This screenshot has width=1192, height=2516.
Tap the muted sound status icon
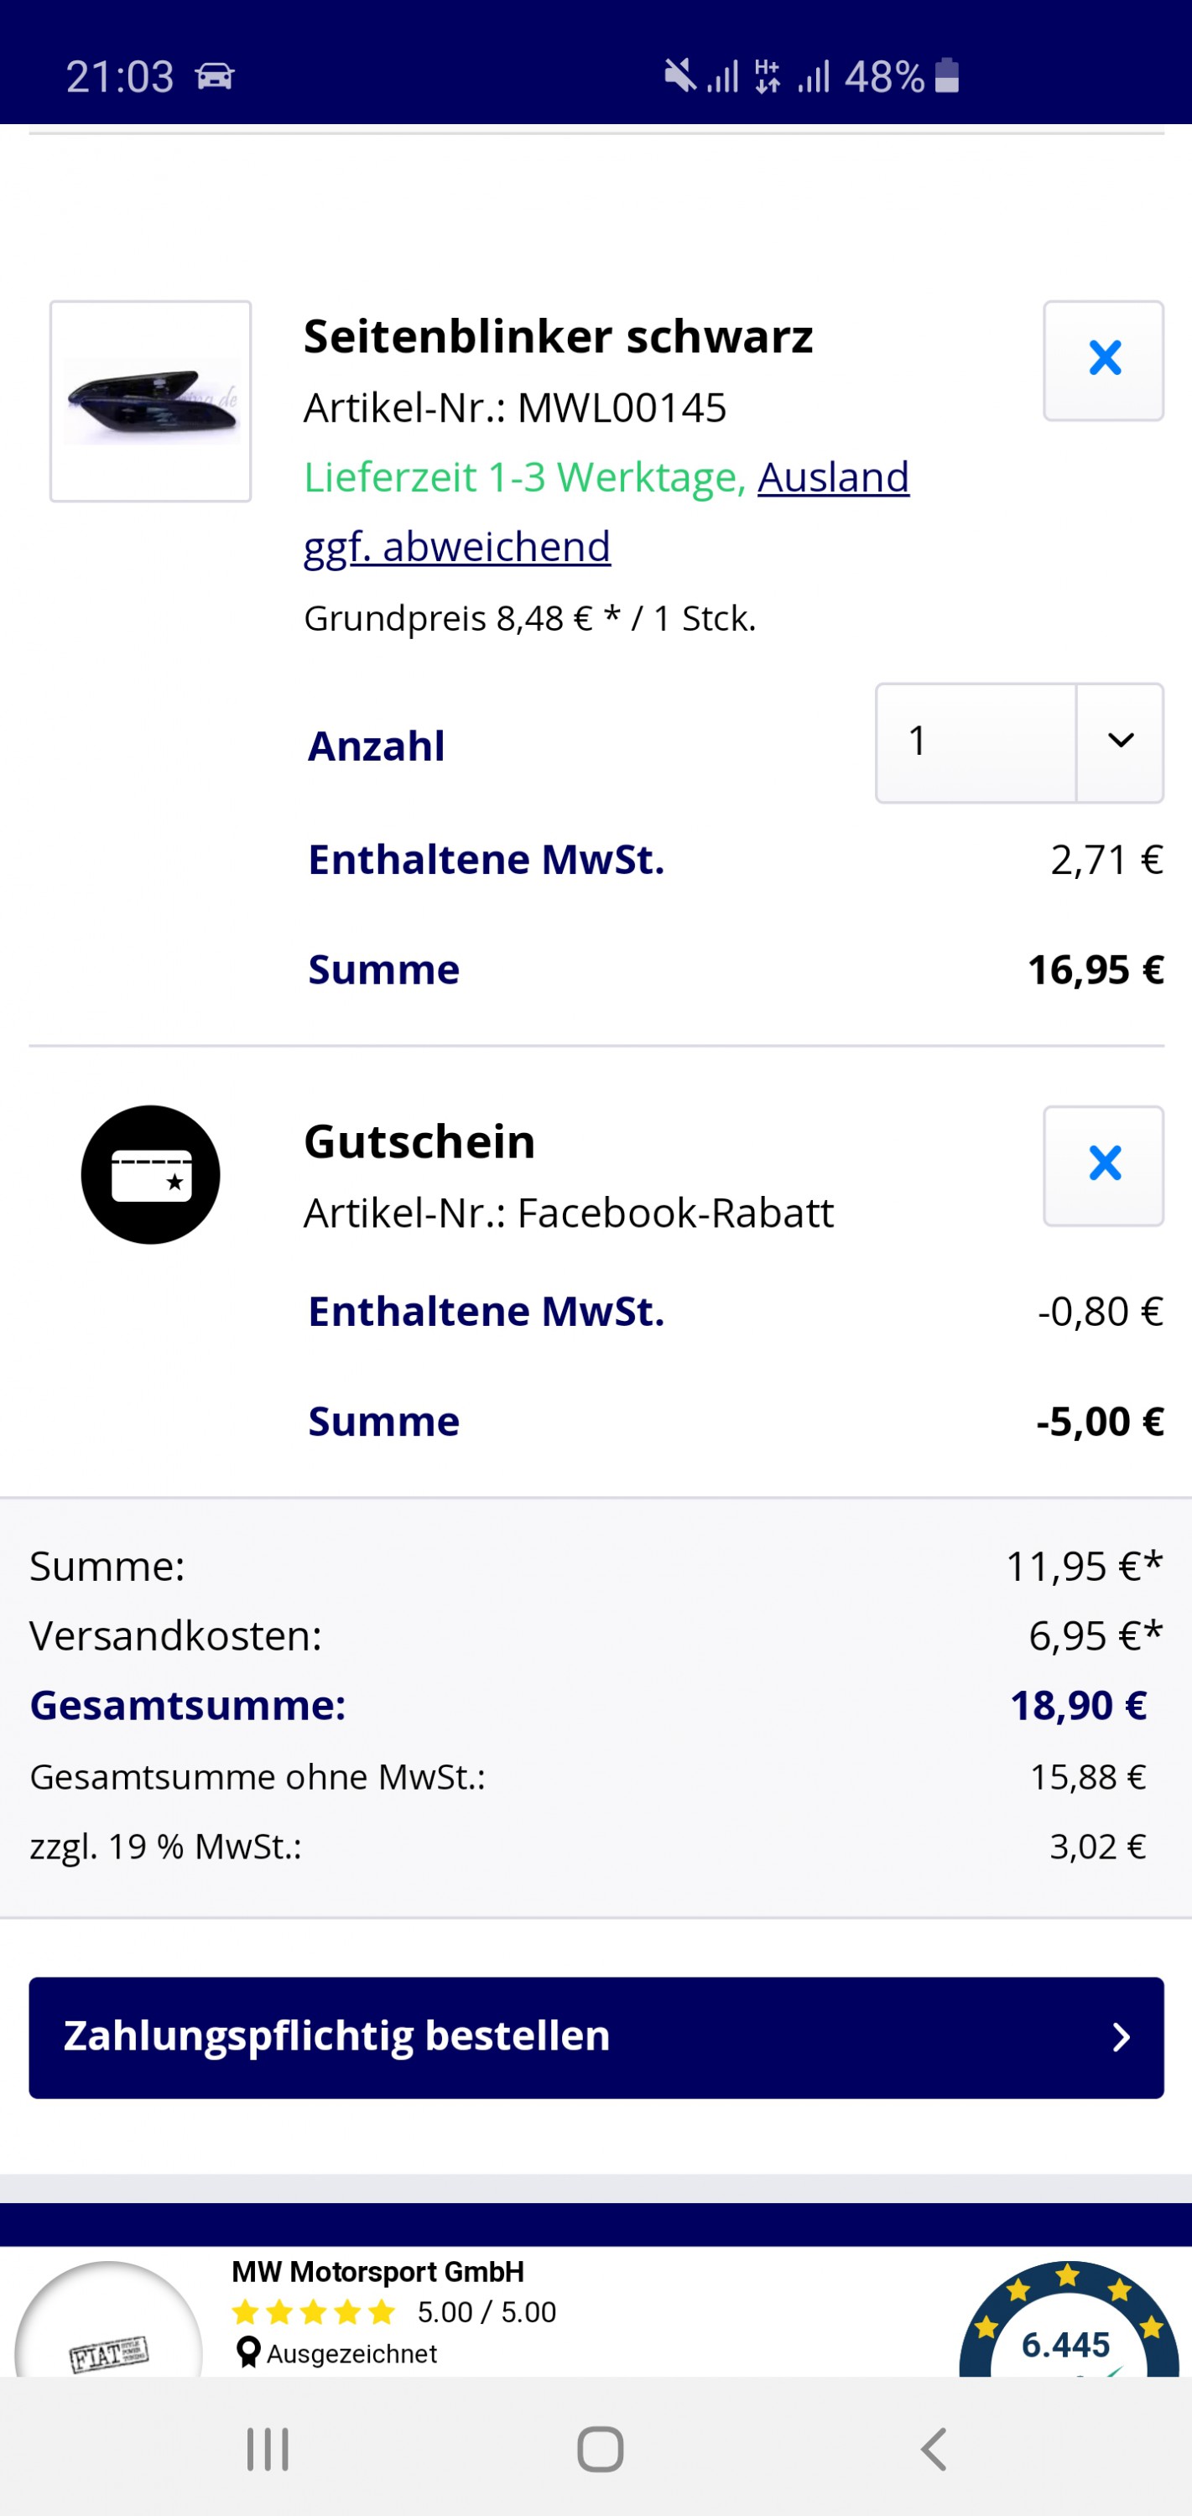pos(679,75)
